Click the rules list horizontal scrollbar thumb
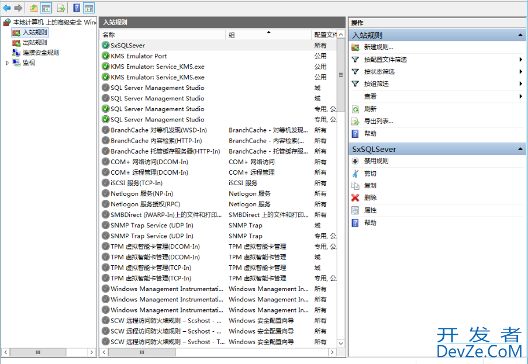528x364 pixels. (x=142, y=352)
